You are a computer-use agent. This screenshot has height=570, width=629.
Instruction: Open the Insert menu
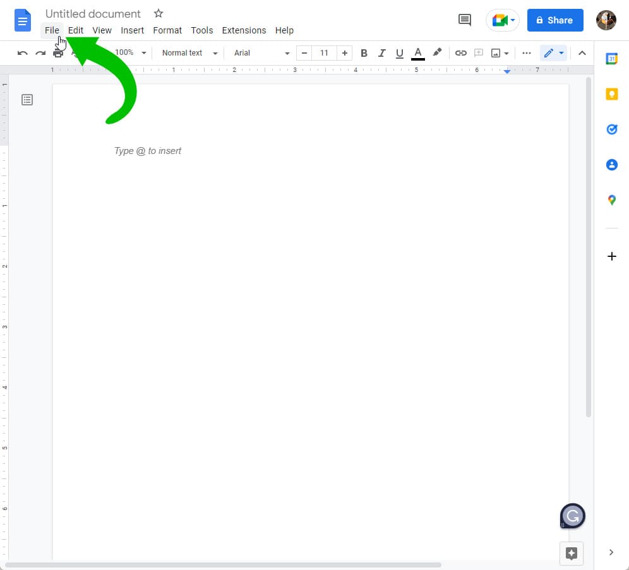pos(133,30)
